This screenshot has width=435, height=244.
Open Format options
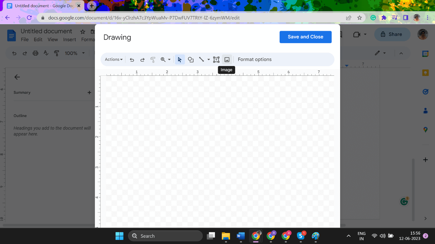click(x=254, y=59)
